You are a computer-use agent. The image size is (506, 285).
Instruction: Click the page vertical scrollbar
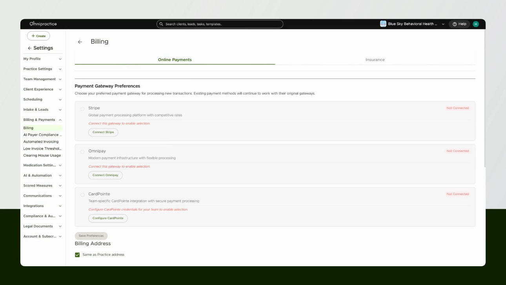(x=485, y=98)
